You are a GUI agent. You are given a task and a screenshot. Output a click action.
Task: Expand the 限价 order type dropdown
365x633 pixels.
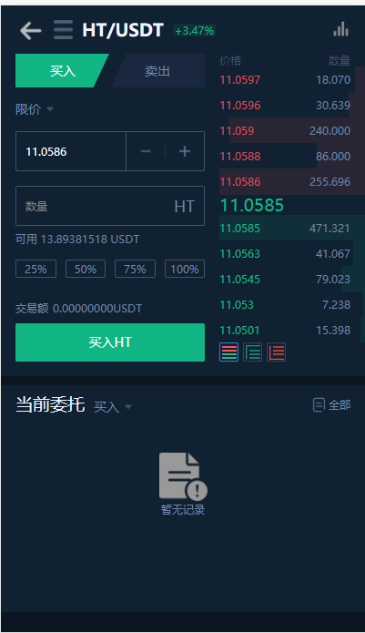click(35, 109)
